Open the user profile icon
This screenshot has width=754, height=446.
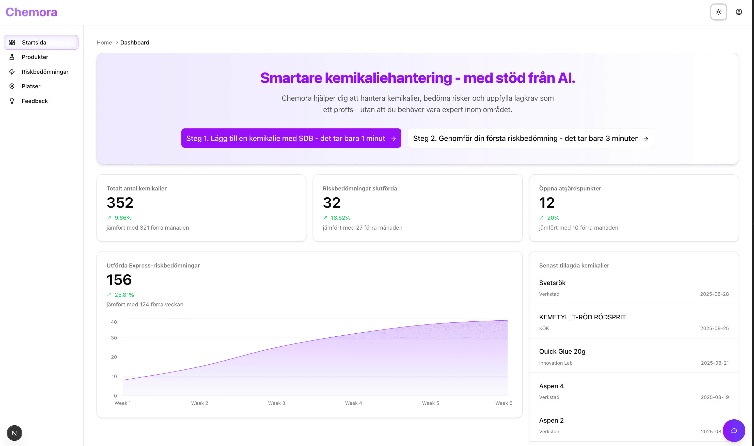pos(739,12)
